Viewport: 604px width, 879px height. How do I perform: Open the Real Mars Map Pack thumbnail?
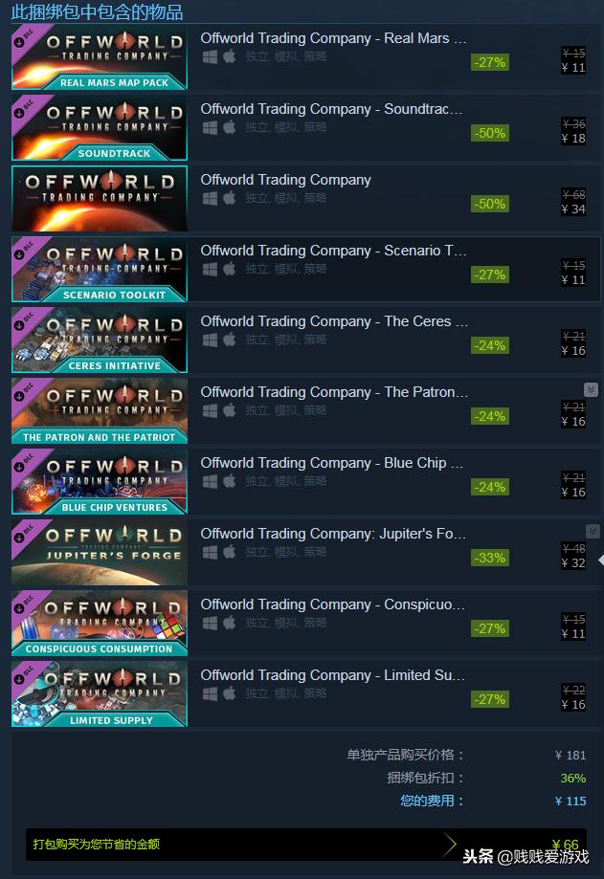(100, 57)
